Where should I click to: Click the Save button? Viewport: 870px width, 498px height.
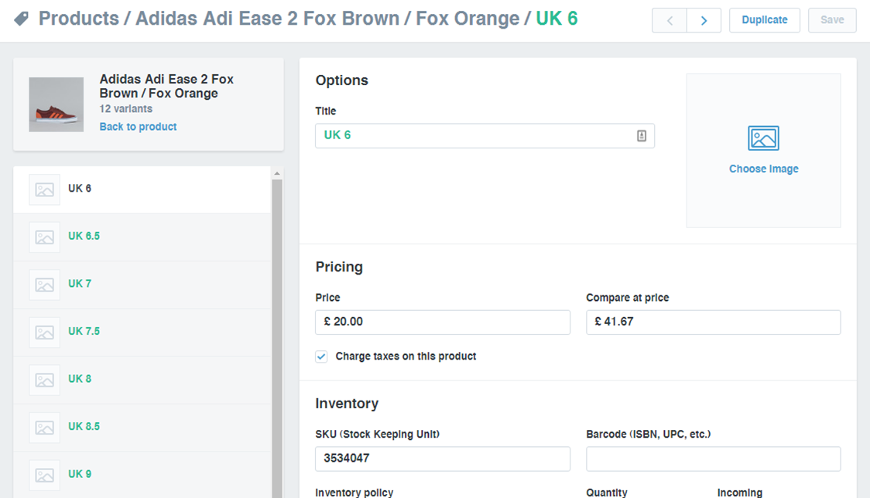pyautogui.click(x=832, y=20)
